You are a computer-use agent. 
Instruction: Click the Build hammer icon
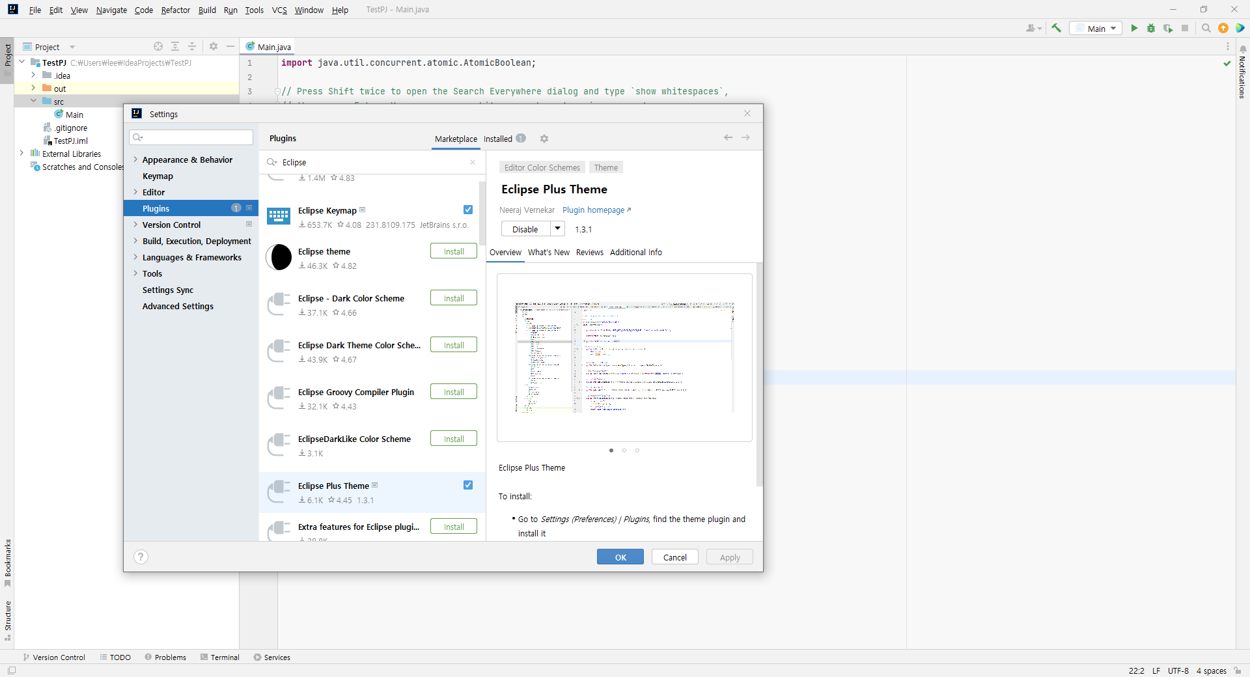(x=1056, y=28)
